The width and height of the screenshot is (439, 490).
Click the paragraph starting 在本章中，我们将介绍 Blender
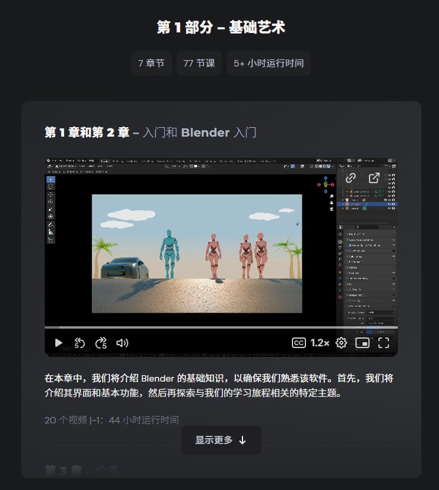coord(218,385)
